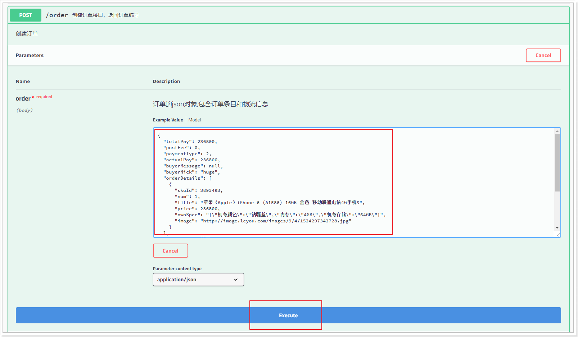The width and height of the screenshot is (578, 337).
Task: Cancel editing below the JSON body
Action: [x=170, y=251]
